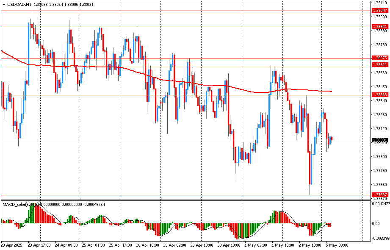This screenshot has width=390, height=250.
Task: Select the 1.38383 red price label
Action: click(x=379, y=95)
